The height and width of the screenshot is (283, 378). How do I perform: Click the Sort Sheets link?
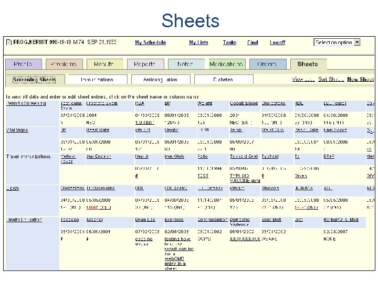coord(331,80)
